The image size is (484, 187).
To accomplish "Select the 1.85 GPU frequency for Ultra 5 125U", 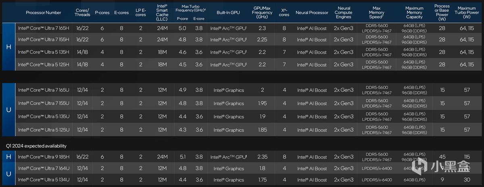I will click(x=263, y=130).
